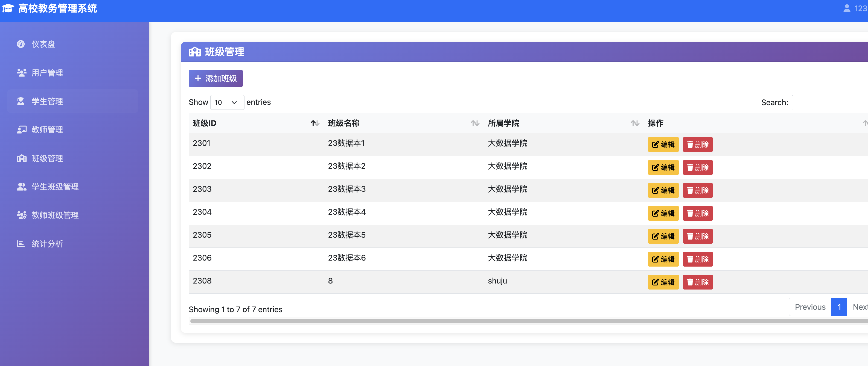Click the 教师班级管理 gear-people icon

point(22,215)
